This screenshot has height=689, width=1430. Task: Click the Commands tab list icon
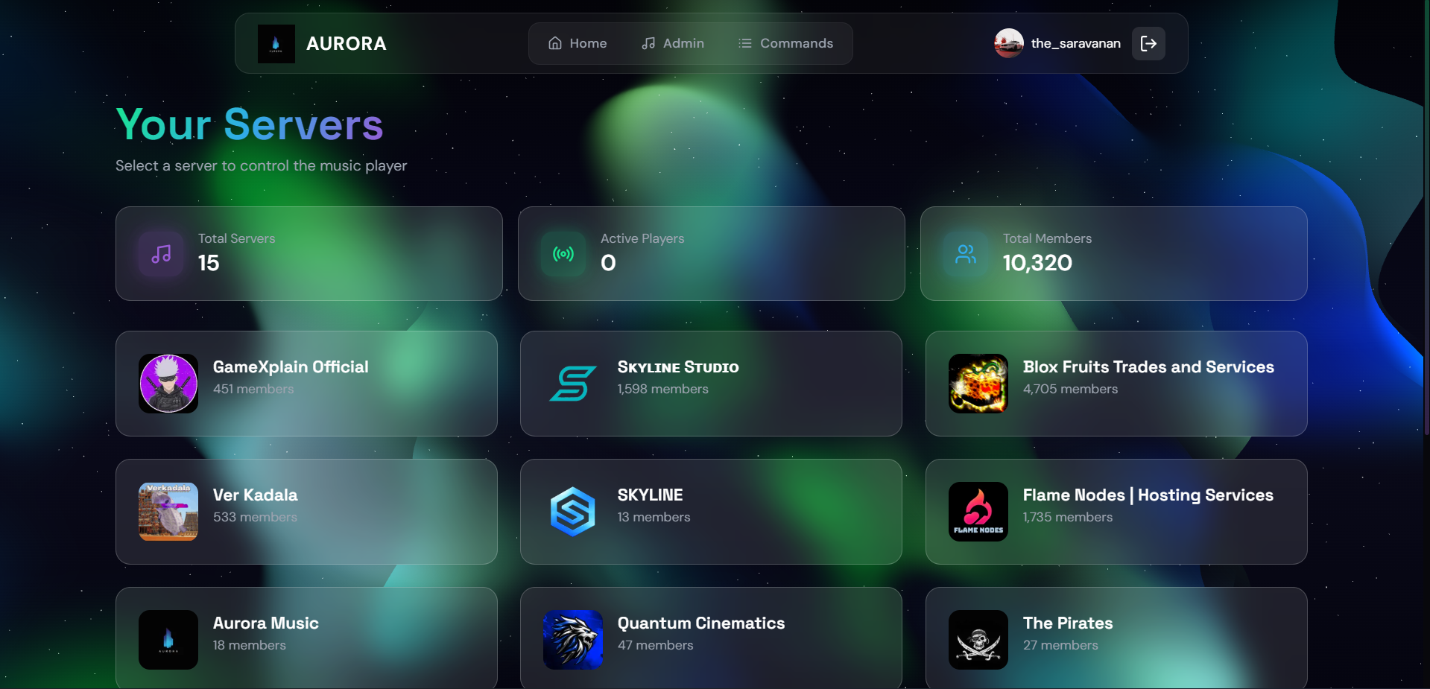coord(745,43)
